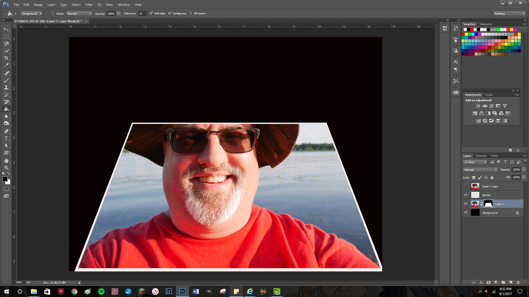The height and width of the screenshot is (297, 529).
Task: Open the layer Opacity dropdown arrow
Action: pos(524,170)
